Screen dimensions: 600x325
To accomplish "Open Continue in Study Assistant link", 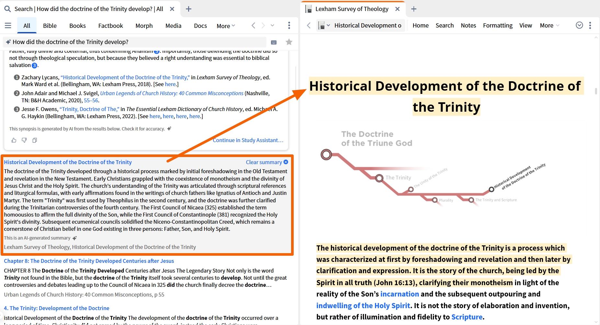I will pos(248,140).
